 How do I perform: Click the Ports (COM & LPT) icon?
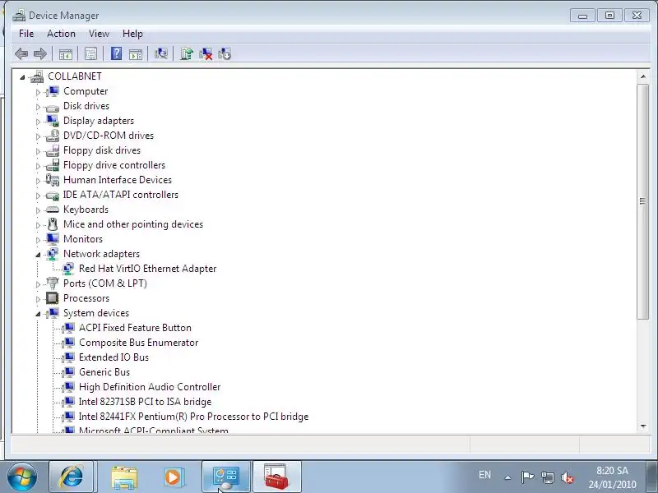coord(53,283)
